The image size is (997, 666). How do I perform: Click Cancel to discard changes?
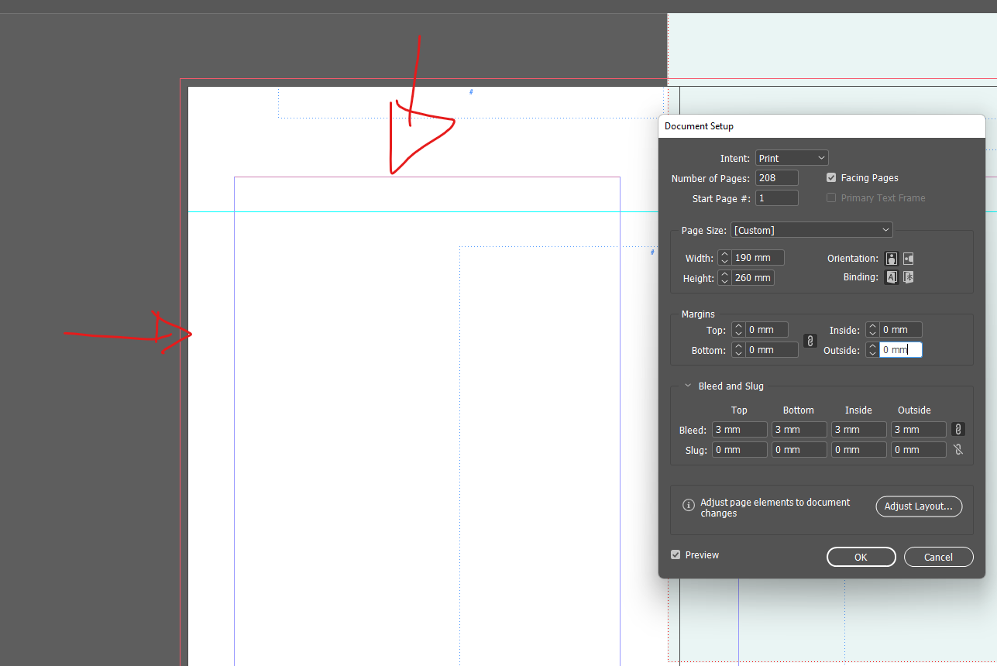click(938, 557)
